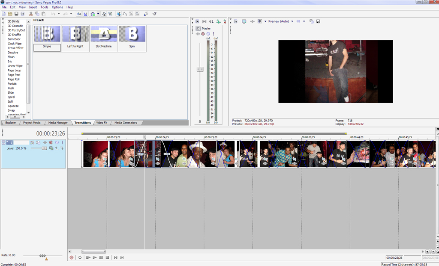Viewport: 439px width, 266px height.
Task: Open Master bus FX icon in mixer
Action: point(198,34)
